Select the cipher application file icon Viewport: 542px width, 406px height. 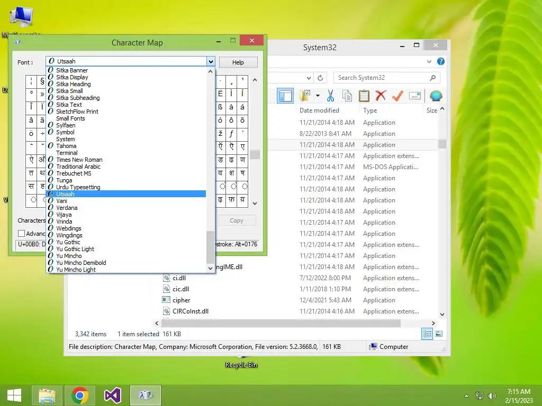click(166, 300)
